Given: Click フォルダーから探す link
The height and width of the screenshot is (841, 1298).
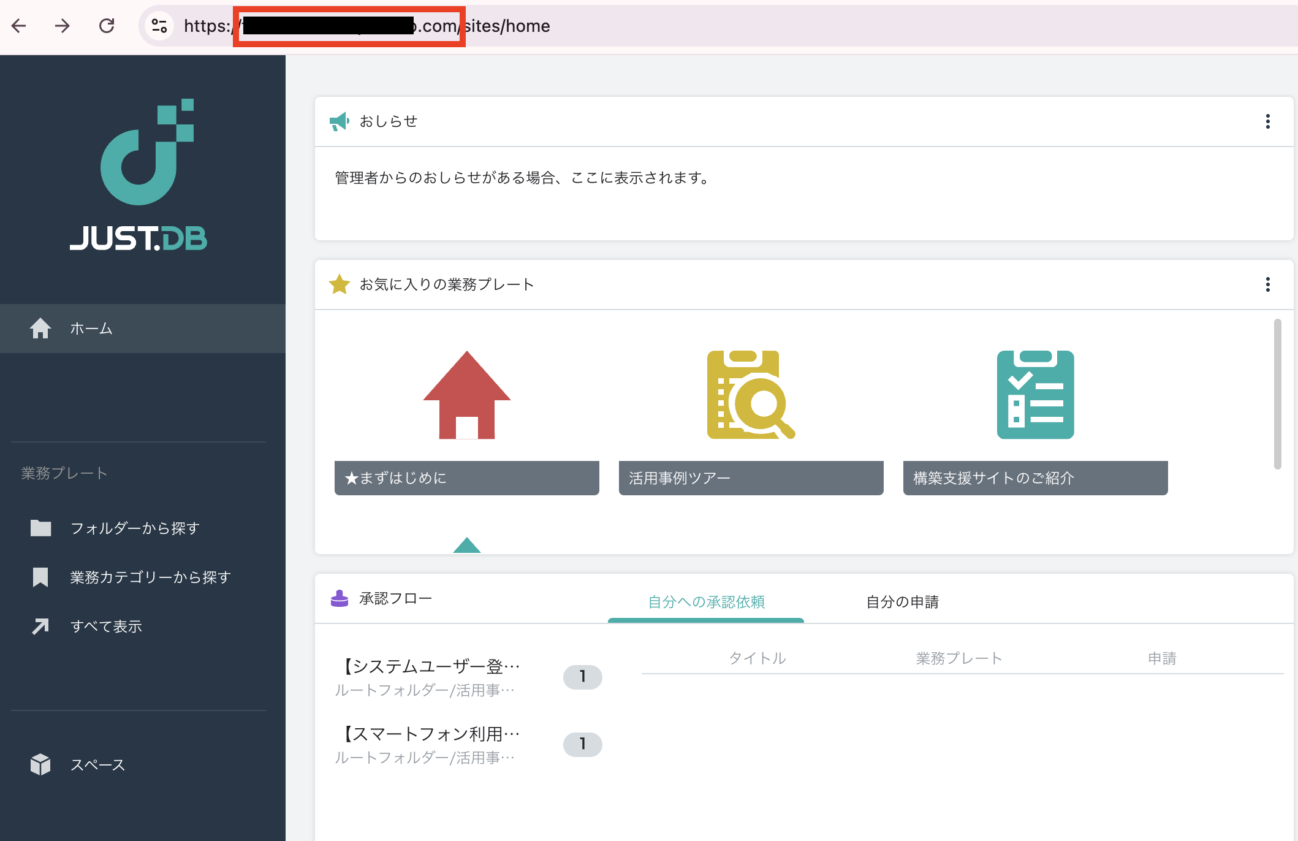Looking at the screenshot, I should tap(135, 528).
